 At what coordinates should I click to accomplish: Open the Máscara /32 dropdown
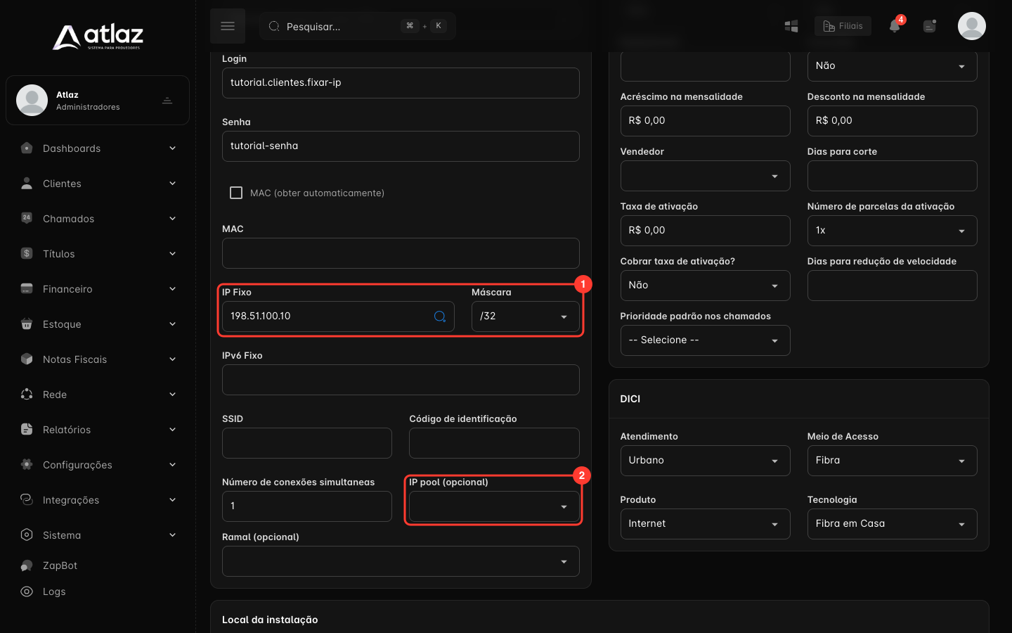(526, 316)
